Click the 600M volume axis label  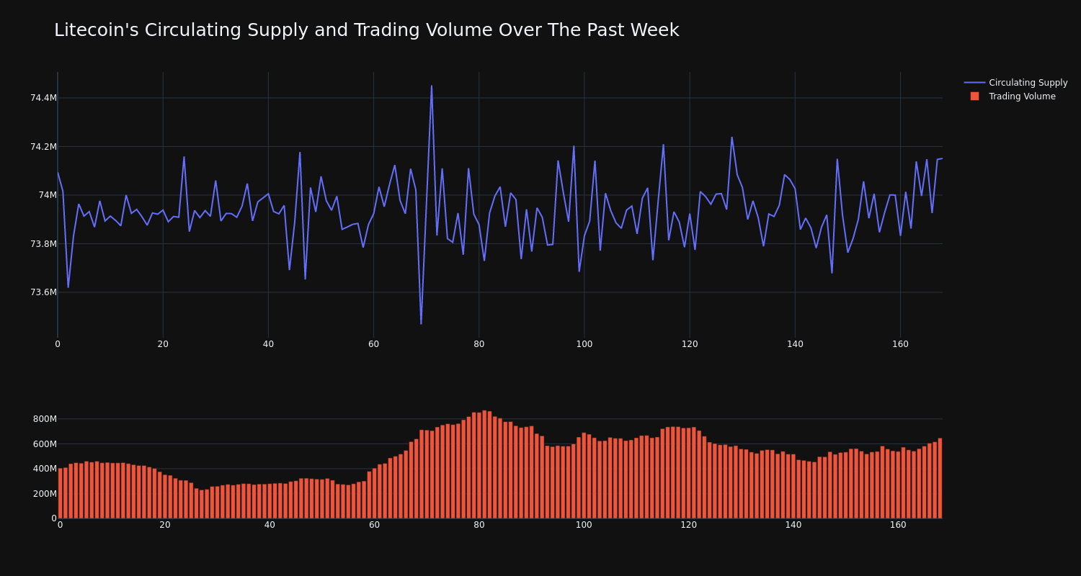coord(44,444)
